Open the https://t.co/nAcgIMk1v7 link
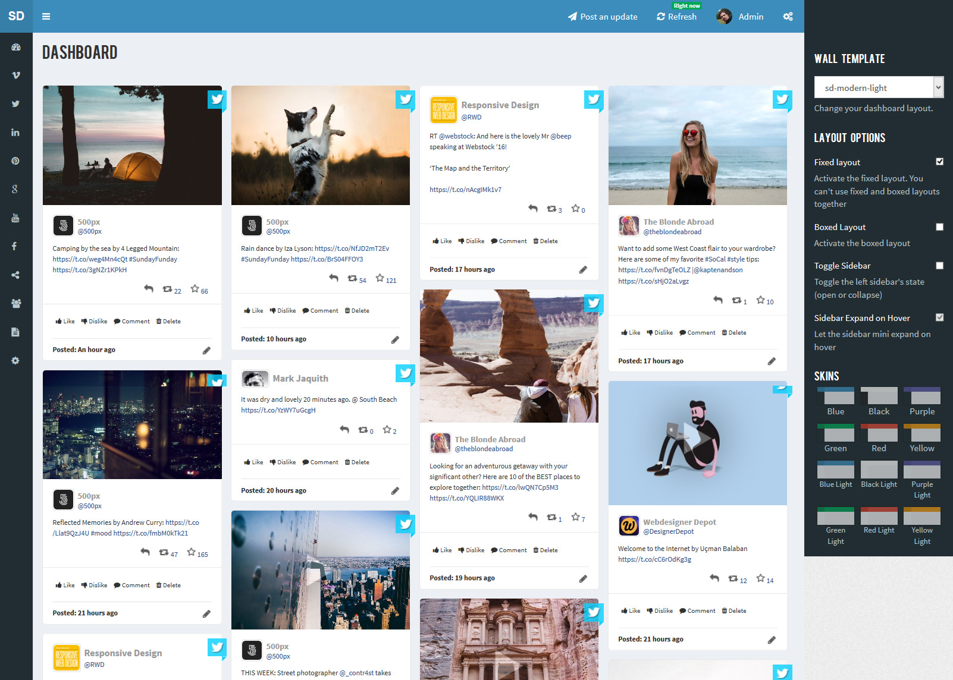Image resolution: width=953 pixels, height=680 pixels. [x=466, y=189]
